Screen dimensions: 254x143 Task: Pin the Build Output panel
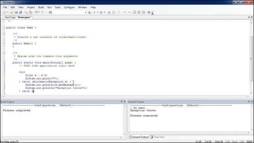click(x=121, y=102)
